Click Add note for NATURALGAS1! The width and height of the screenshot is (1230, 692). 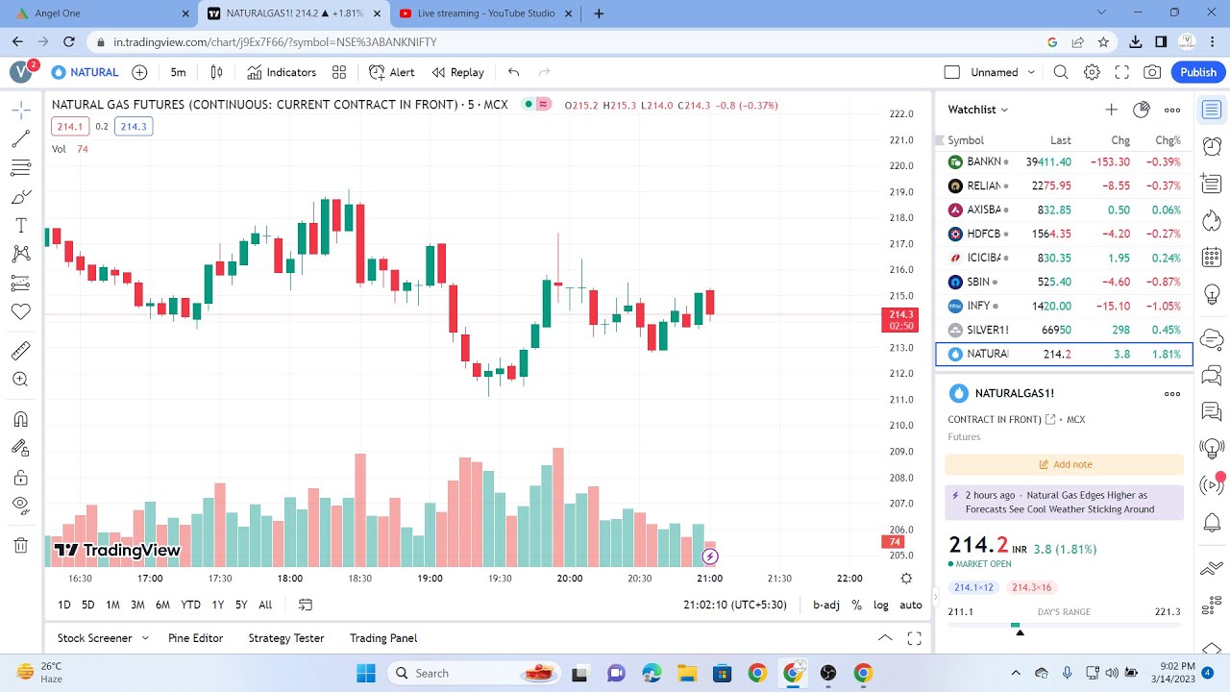coord(1065,464)
